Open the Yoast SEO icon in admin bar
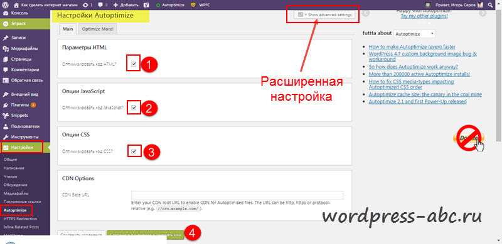The height and width of the screenshot is (244, 502). point(146,5)
